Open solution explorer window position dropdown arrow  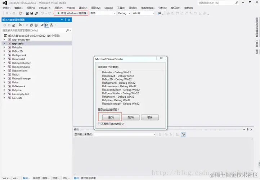tap(62, 20)
